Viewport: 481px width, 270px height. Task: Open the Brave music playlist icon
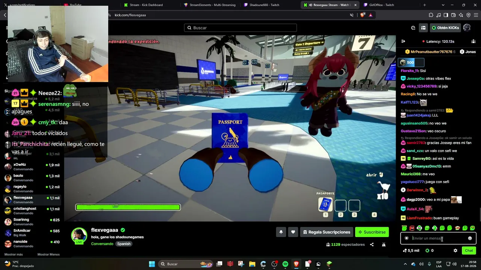coord(439,15)
